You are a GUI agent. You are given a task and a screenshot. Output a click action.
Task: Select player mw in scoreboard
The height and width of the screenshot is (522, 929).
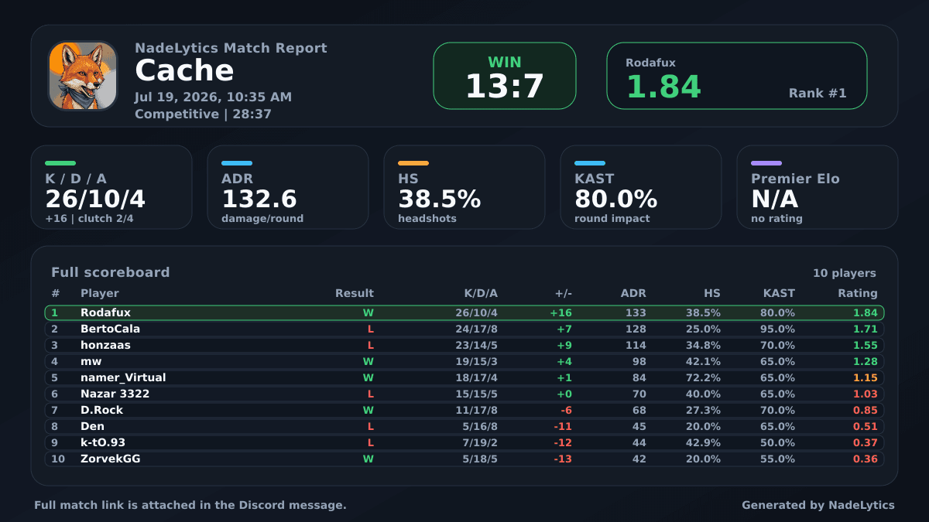coord(91,362)
